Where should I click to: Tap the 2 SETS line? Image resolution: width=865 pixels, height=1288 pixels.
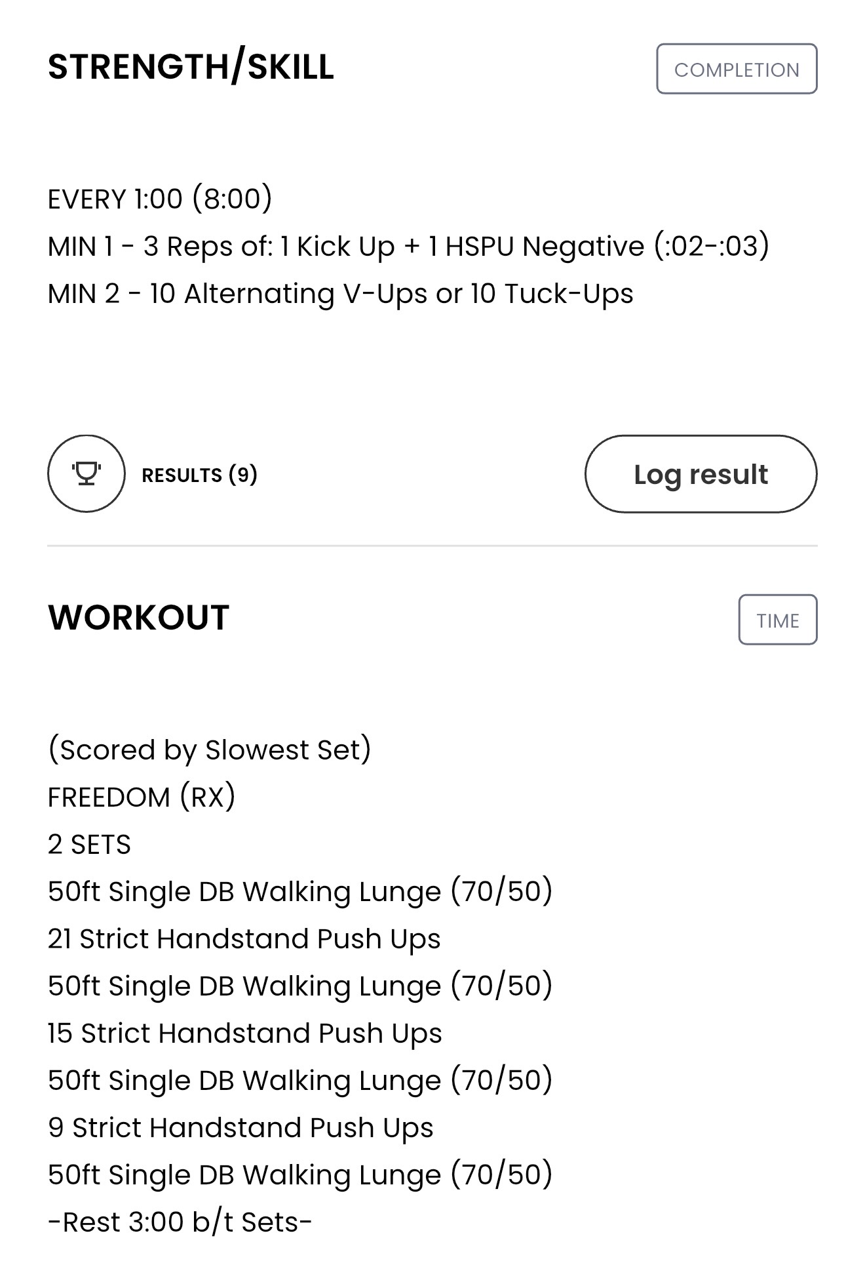point(89,845)
